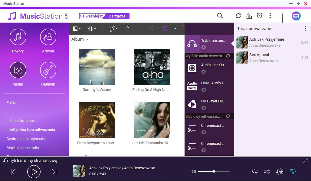Adjust the volume slider
This screenshot has width=311, height=181.
tap(214, 171)
